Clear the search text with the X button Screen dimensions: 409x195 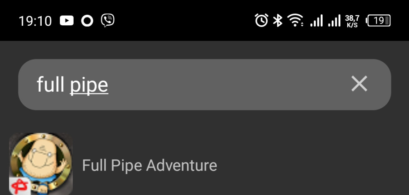tap(359, 84)
